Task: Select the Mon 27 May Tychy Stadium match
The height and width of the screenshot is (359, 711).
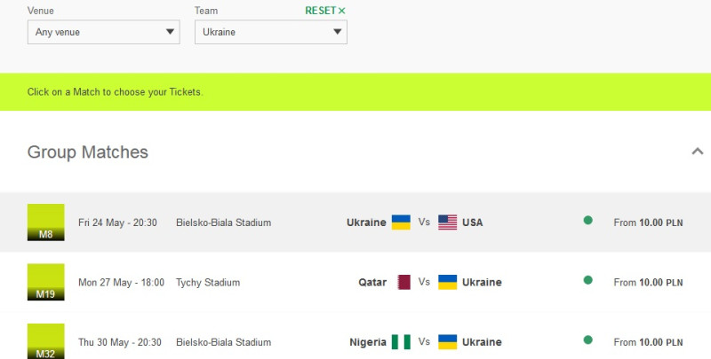Action: (355, 282)
